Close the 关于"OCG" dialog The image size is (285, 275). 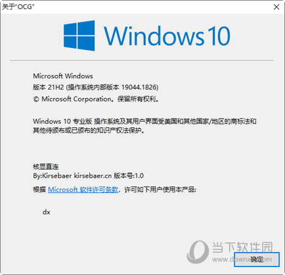[x=276, y=7]
